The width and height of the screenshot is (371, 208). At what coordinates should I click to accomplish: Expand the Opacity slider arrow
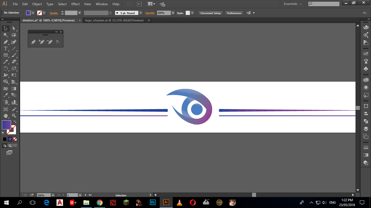[173, 13]
